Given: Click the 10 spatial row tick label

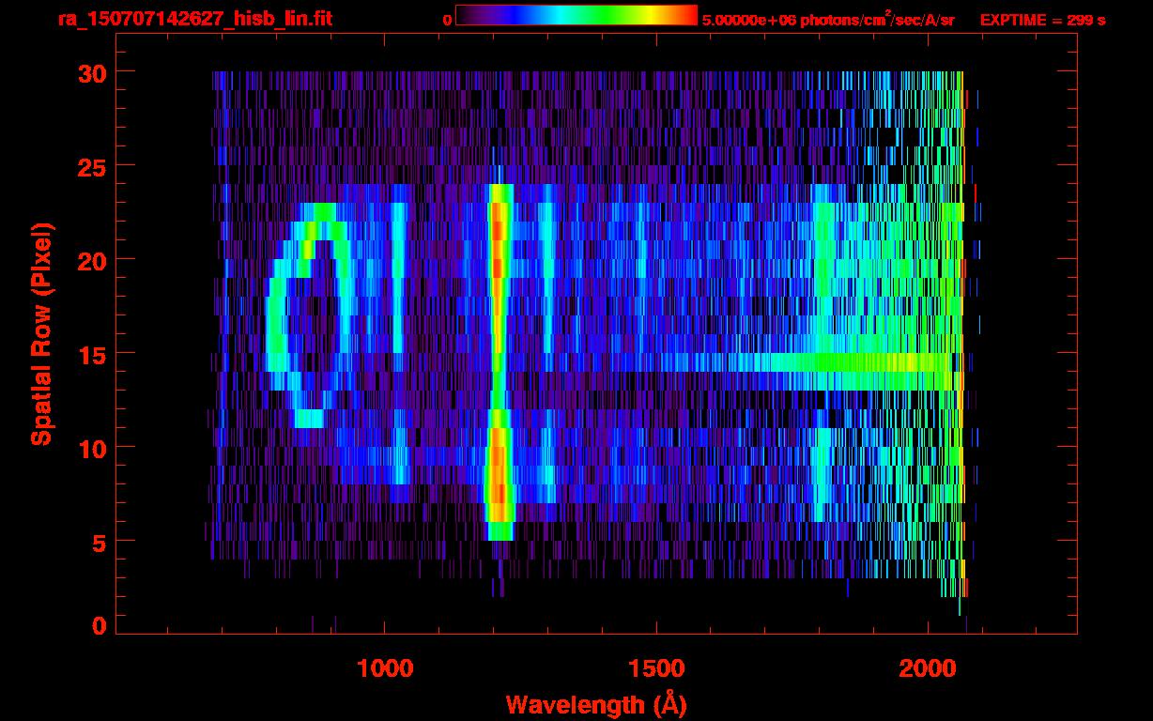Looking at the screenshot, I should pos(92,448).
